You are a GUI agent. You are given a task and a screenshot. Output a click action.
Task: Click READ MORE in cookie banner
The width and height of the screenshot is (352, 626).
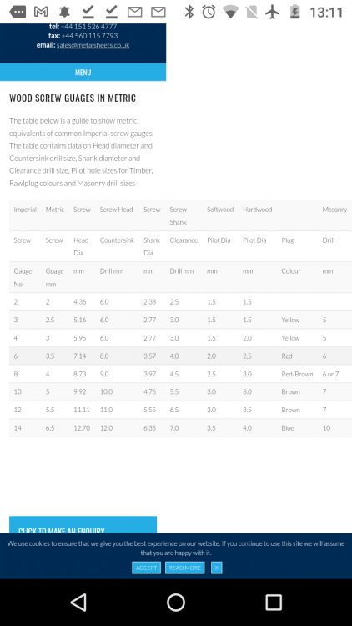pyautogui.click(x=185, y=568)
